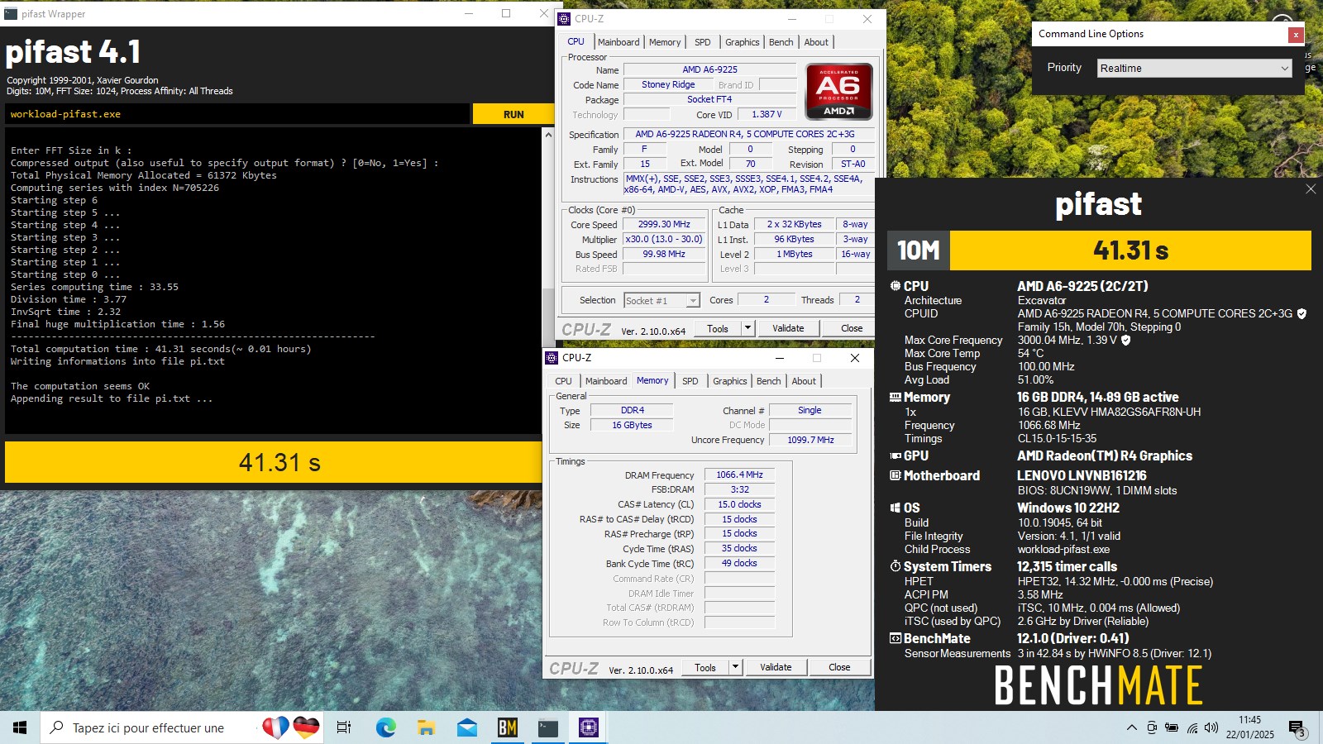Open the SPD tab in the upper CPU-Z window

[x=703, y=42]
